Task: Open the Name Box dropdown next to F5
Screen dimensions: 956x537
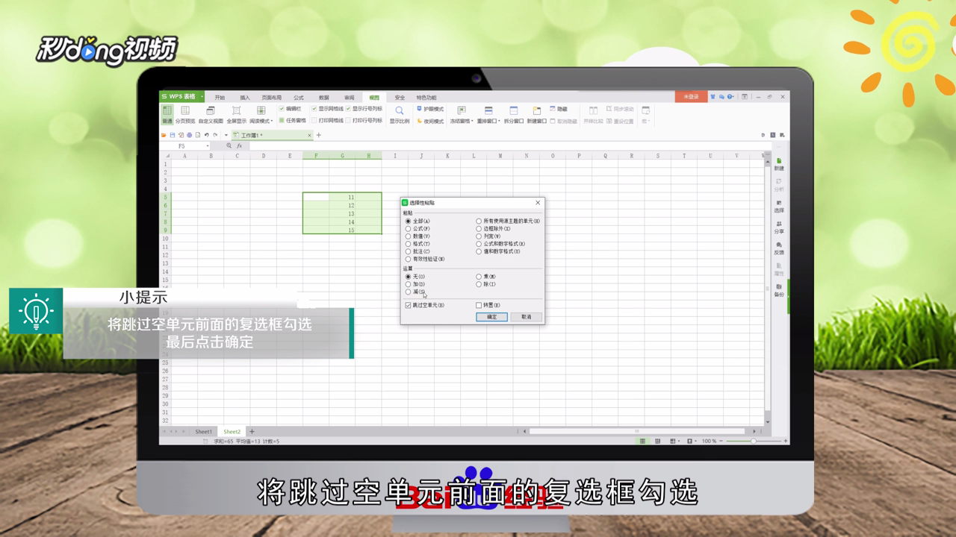Action: tap(208, 146)
